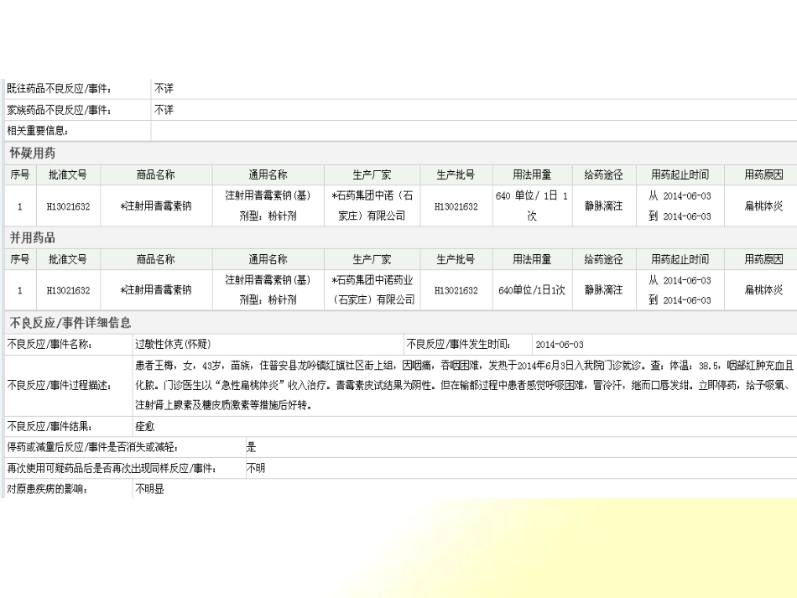Screen dimensions: 797x598
Task: Click 通用名称 header in 并用药品 table
Action: click(268, 259)
